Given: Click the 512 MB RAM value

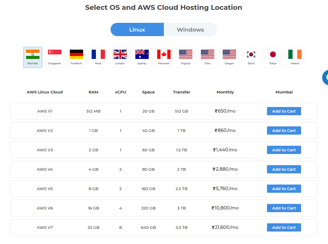Looking at the screenshot, I should [94, 111].
